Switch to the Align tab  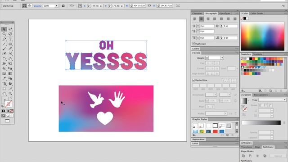[257, 147]
